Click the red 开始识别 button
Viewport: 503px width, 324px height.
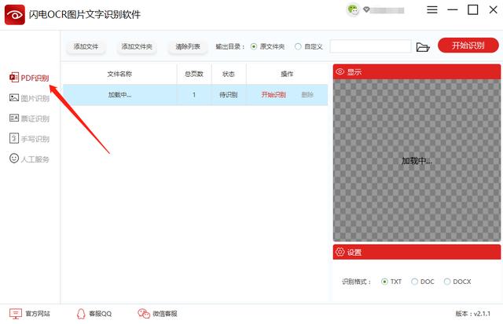coord(468,46)
